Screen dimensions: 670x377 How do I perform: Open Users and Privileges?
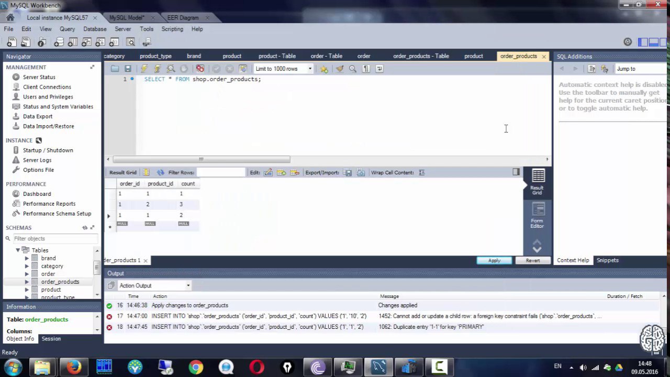click(x=48, y=97)
